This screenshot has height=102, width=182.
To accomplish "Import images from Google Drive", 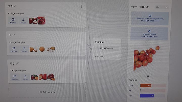I will coord(149,34).
